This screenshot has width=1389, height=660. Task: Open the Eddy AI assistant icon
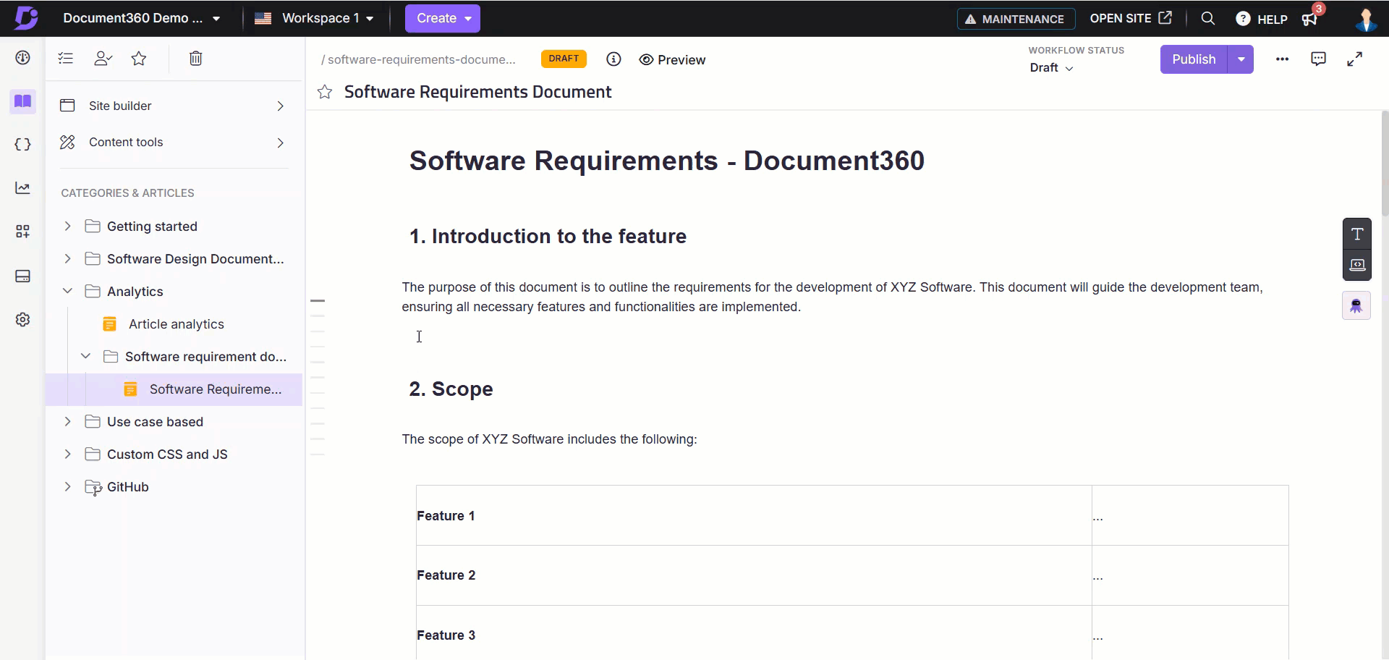[1356, 306]
